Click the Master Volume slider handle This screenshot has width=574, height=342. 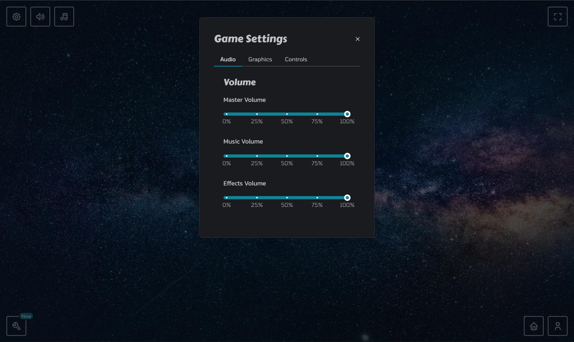coord(347,114)
